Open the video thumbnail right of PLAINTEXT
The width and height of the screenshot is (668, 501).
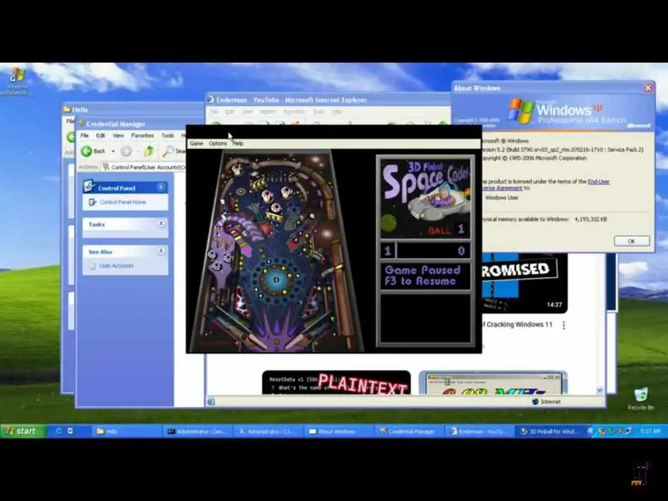point(493,382)
